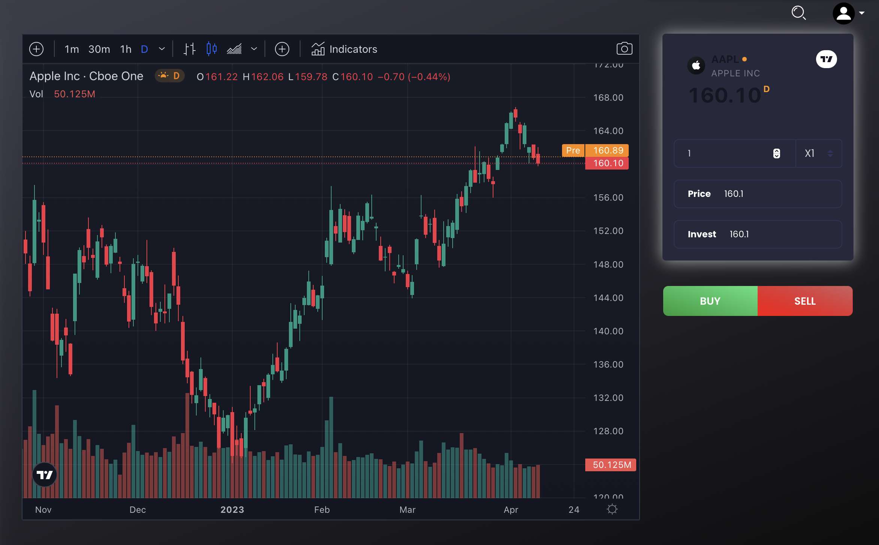
Task: Select the candlestick chart style
Action: tap(212, 49)
